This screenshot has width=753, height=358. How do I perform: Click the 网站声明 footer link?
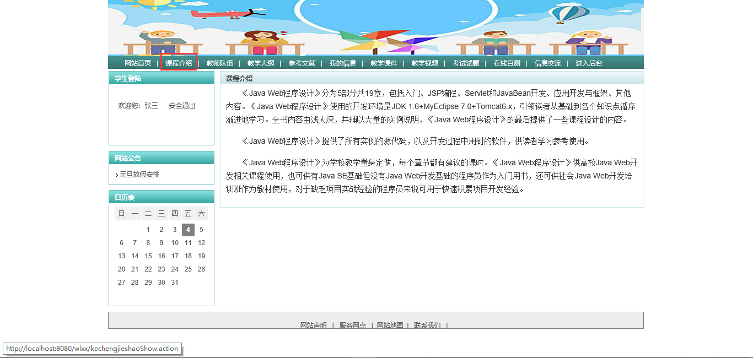[314, 326]
